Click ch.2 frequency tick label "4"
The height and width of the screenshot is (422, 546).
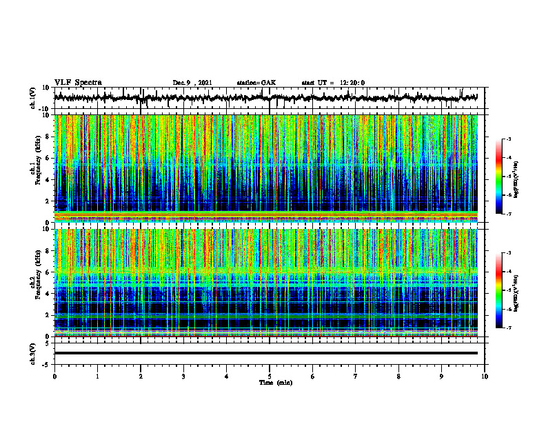point(48,294)
